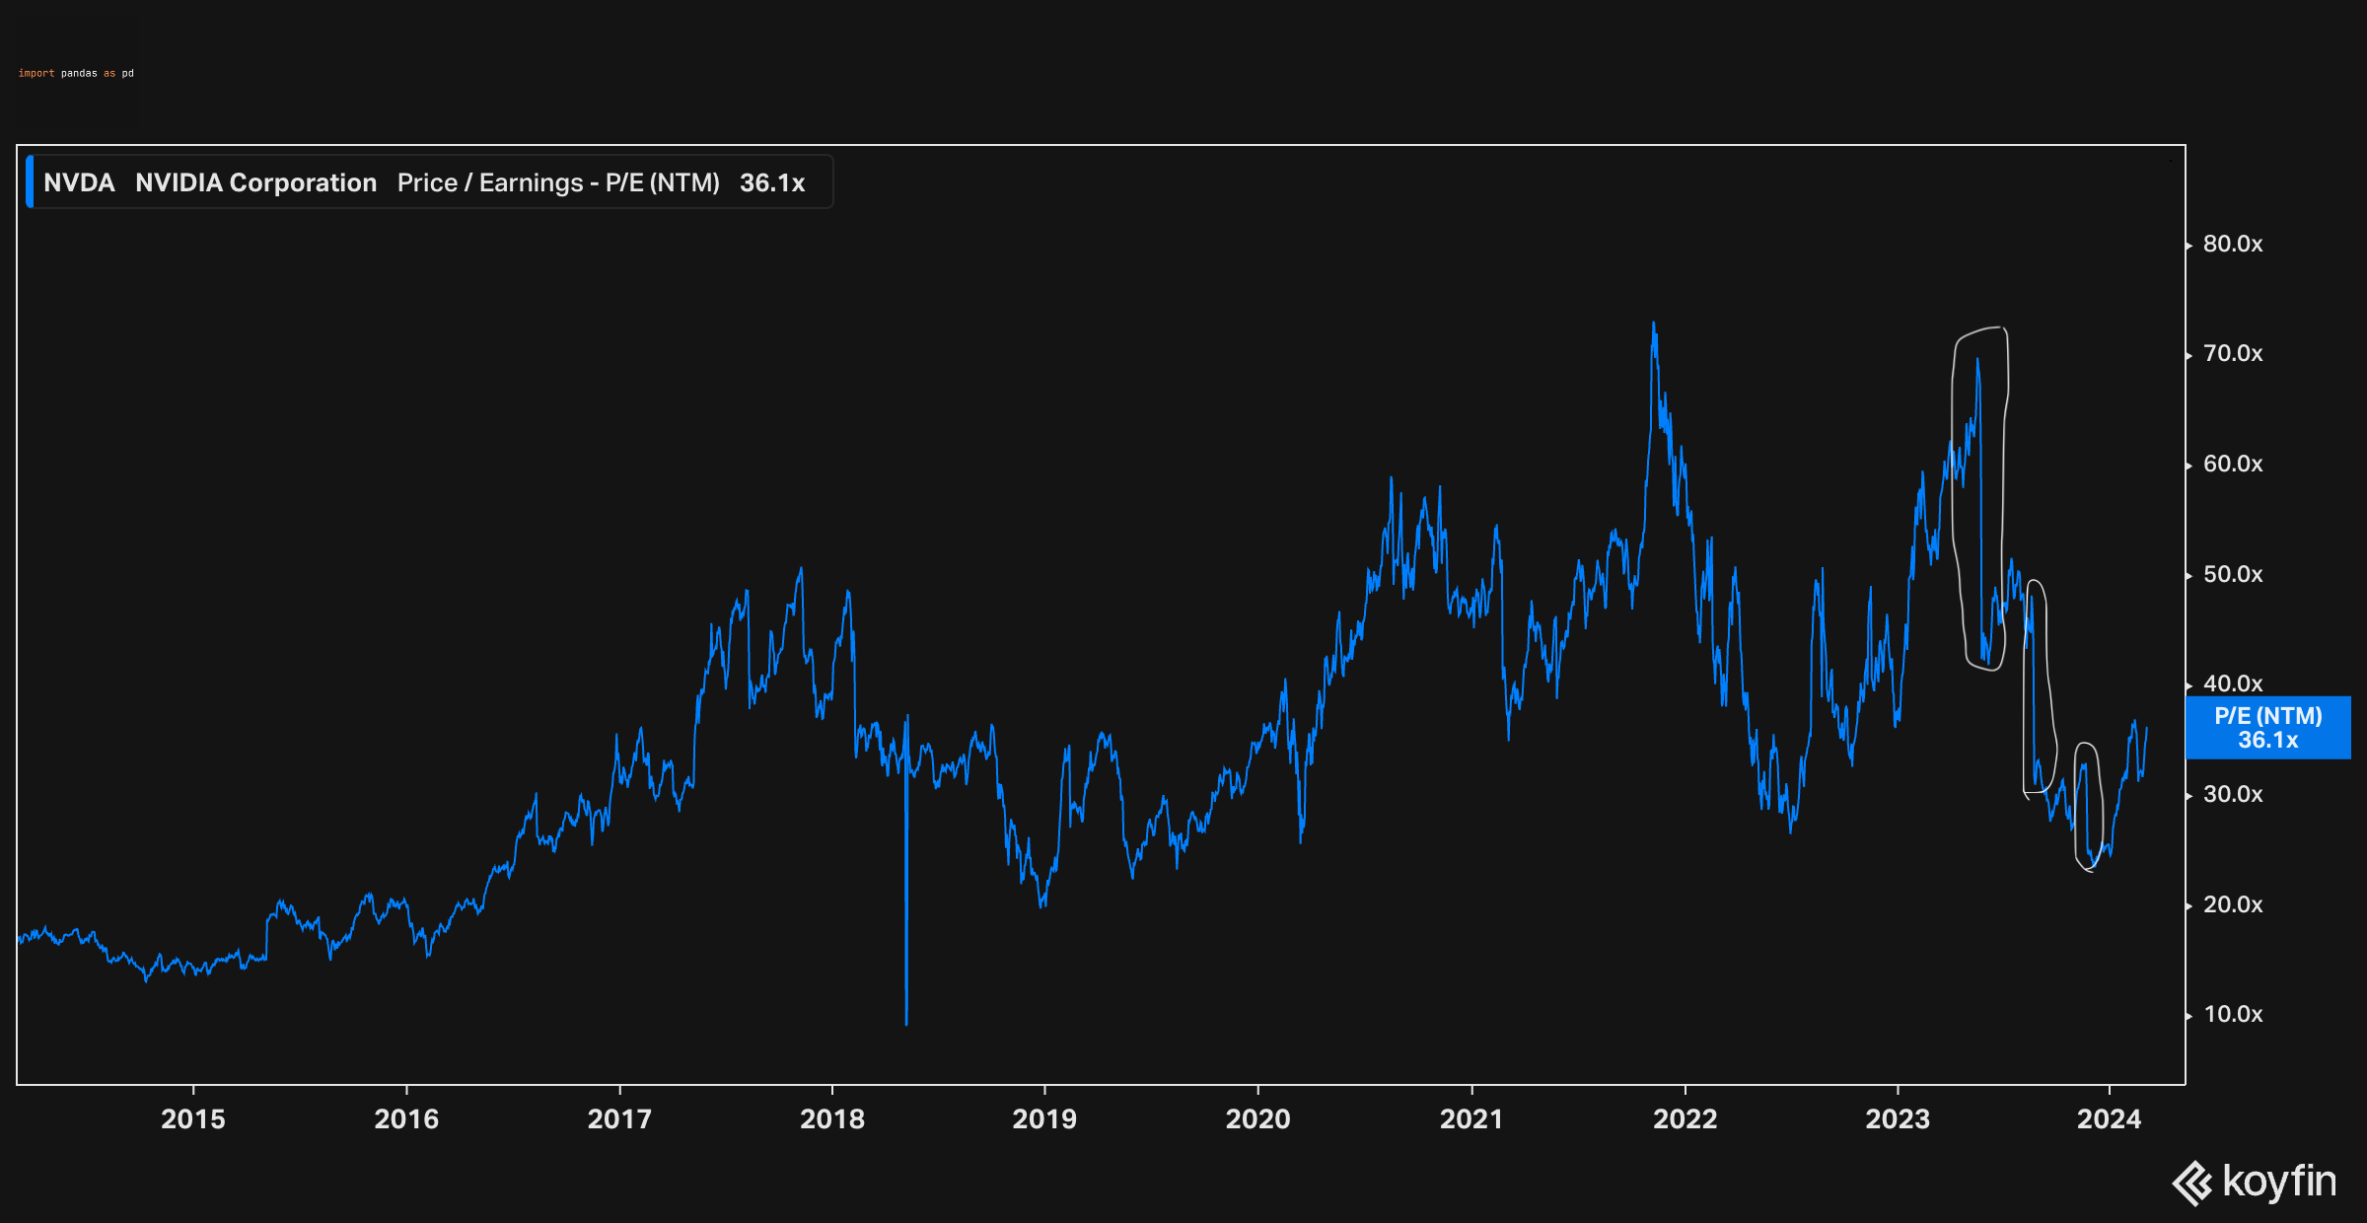Click NVIDIA Corporation name in legend

[255, 183]
